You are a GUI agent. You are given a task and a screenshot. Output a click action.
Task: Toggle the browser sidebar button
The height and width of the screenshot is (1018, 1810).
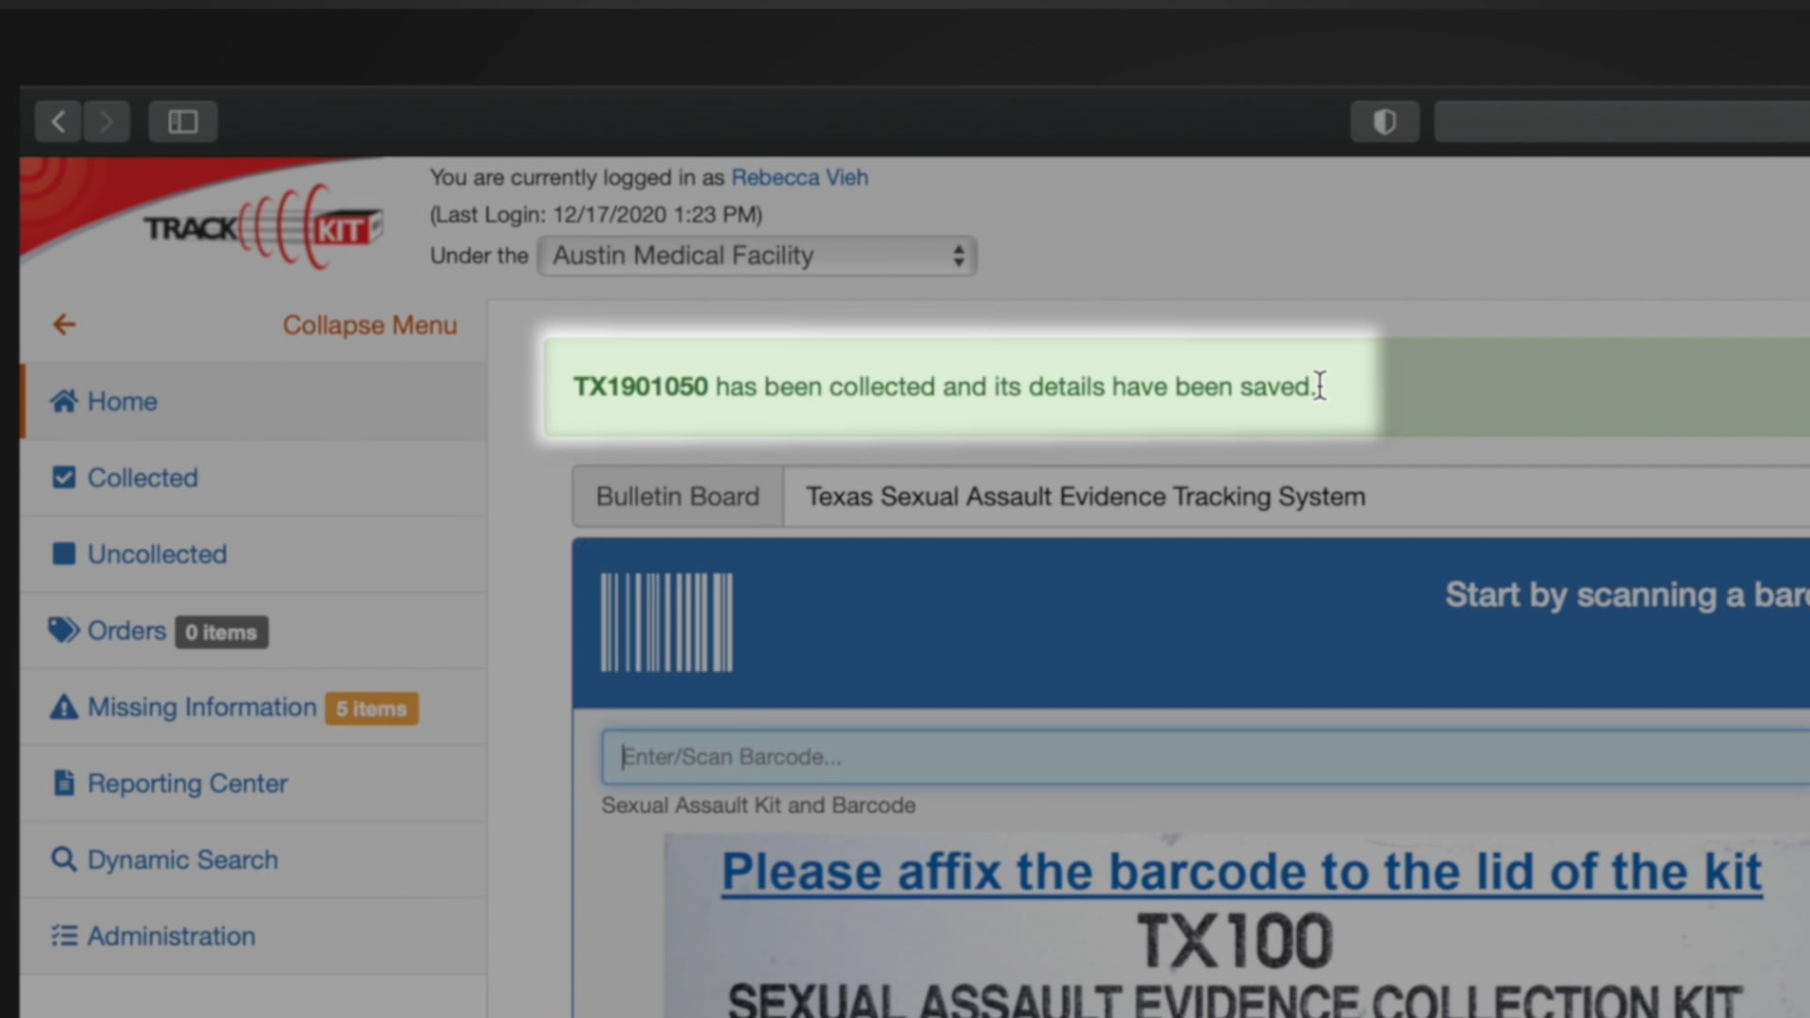pyautogui.click(x=183, y=122)
